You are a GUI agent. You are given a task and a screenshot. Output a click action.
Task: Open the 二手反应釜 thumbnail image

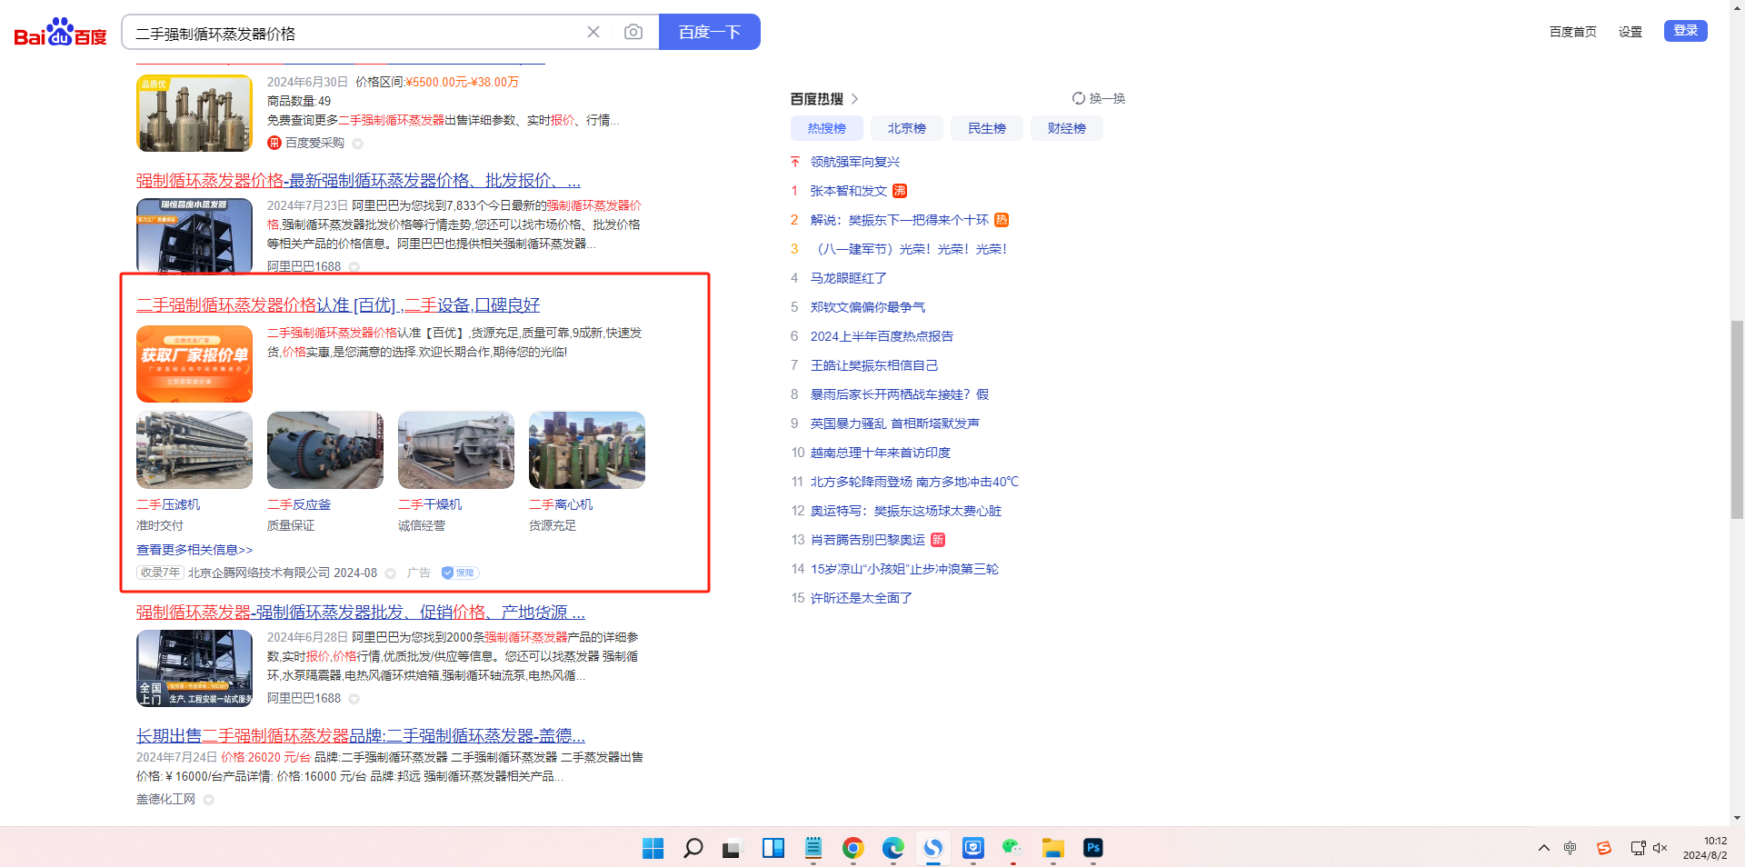click(325, 451)
